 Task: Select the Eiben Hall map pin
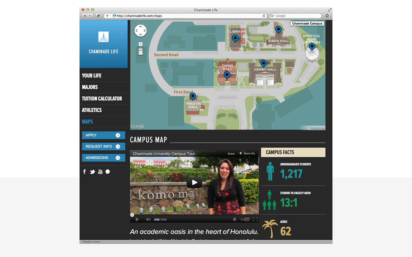[278, 30]
